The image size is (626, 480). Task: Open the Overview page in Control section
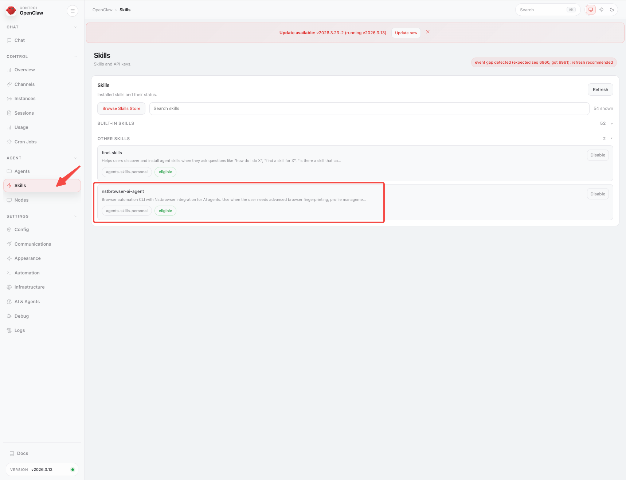coord(24,70)
